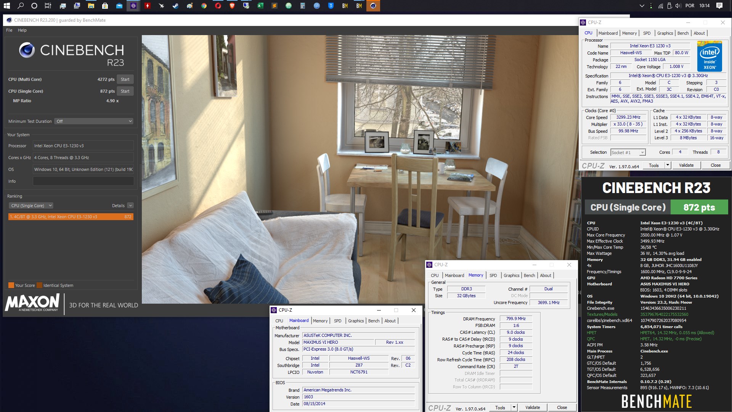Open Cinebench File menu

point(9,30)
